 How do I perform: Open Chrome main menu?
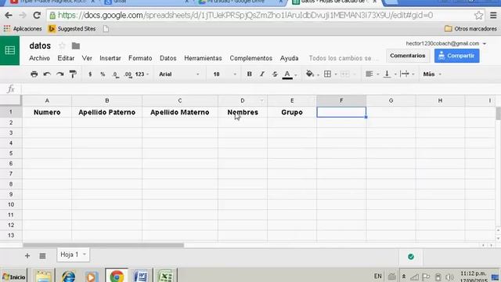(x=493, y=15)
